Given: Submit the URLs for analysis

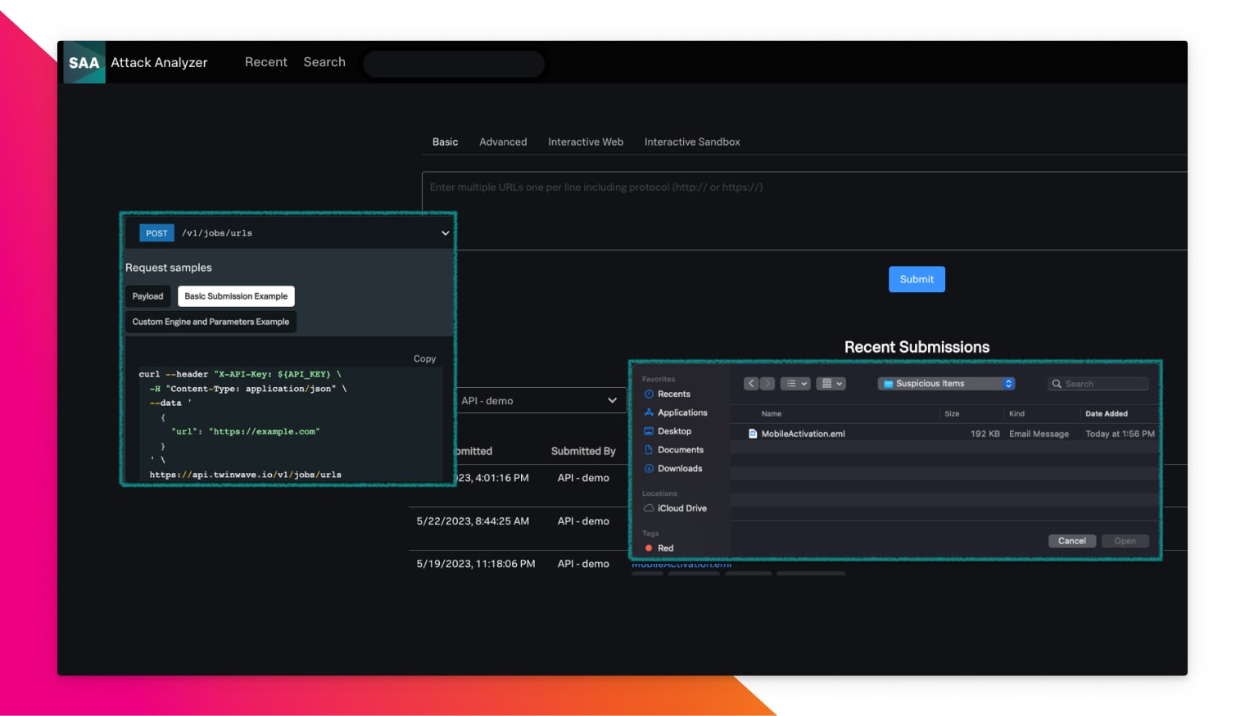Looking at the screenshot, I should pos(917,279).
